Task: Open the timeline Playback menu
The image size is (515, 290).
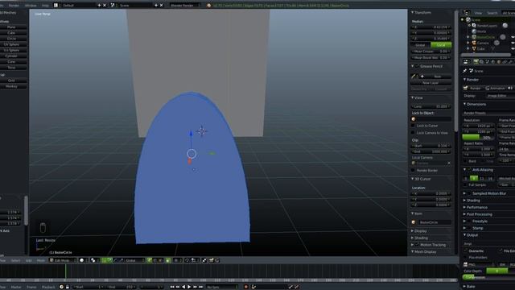Action: point(48,287)
